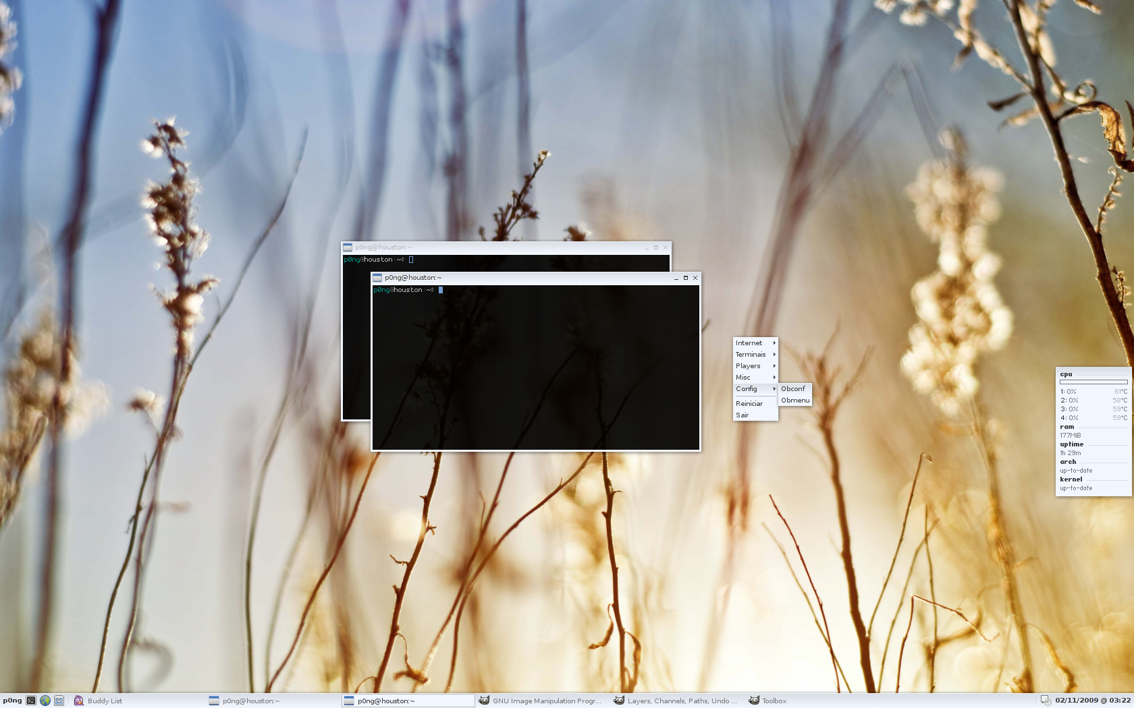Raise GIMP's Layers, Channels, Paths dock icon
Screen dimensions: 1134x708
tap(620, 701)
